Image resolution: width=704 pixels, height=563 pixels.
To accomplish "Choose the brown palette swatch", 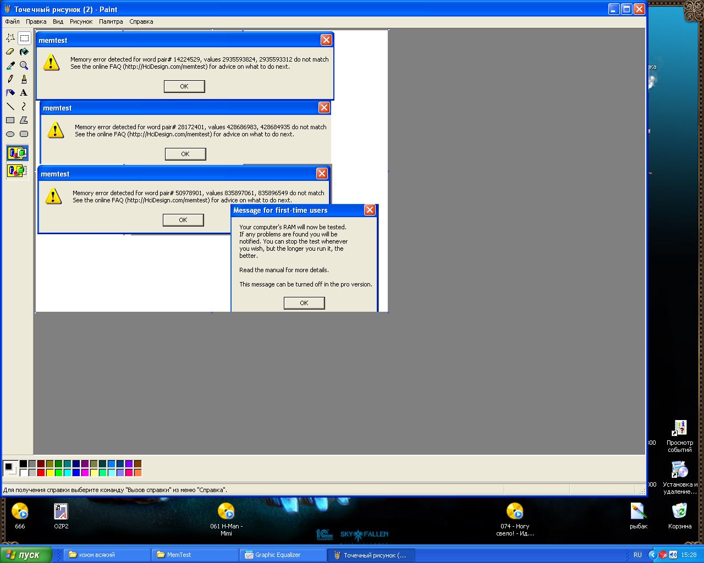I will click(x=137, y=464).
